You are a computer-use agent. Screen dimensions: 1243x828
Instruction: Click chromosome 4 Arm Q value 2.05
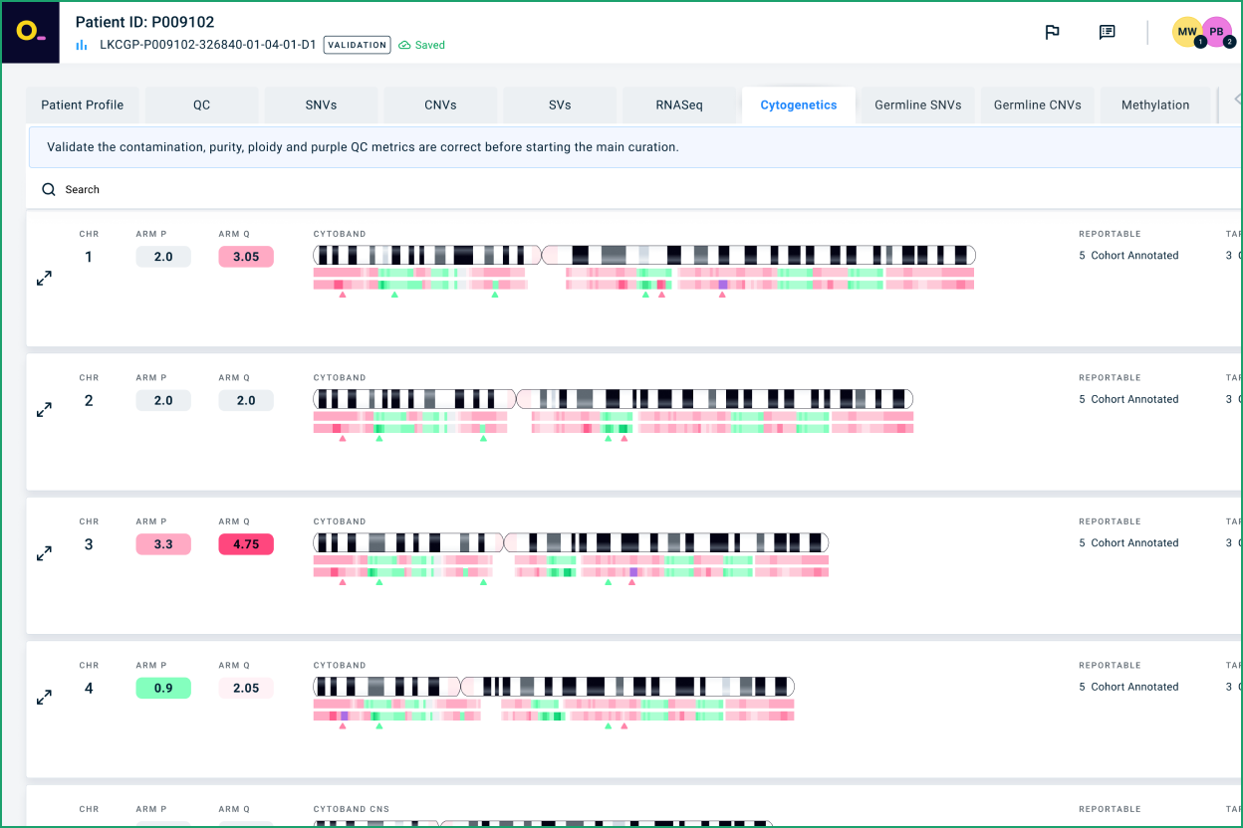(x=246, y=688)
